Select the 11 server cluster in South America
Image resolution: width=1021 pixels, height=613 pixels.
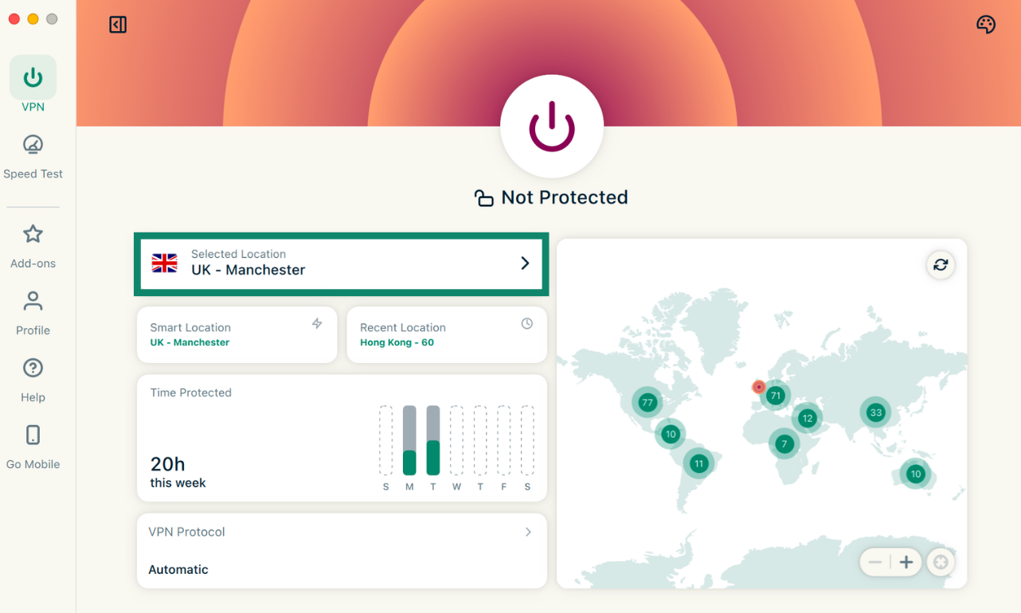point(699,463)
